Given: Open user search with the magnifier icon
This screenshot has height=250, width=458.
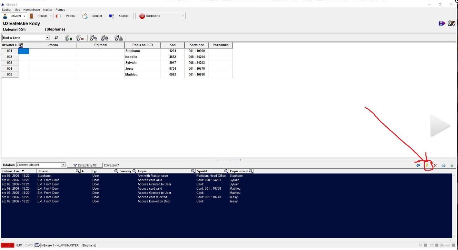Looking at the screenshot, I should (56, 38).
